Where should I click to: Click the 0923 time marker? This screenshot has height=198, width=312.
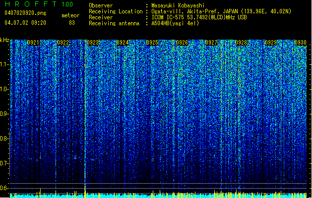click(x=93, y=43)
